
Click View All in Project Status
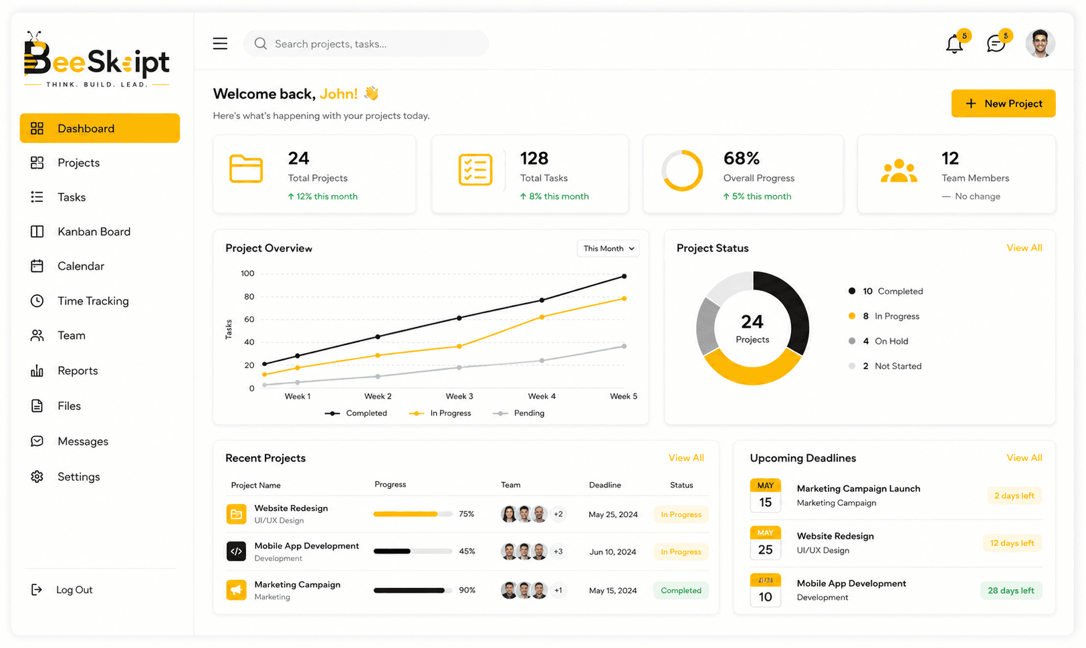[1024, 248]
